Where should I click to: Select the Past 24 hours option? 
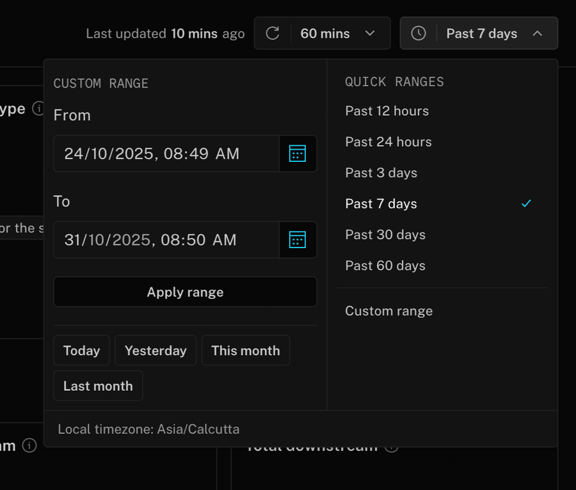388,142
